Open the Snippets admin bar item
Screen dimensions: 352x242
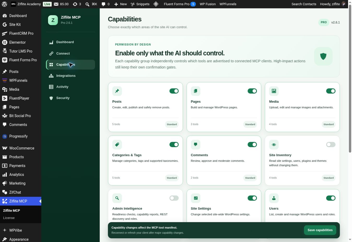pyautogui.click(x=140, y=4)
